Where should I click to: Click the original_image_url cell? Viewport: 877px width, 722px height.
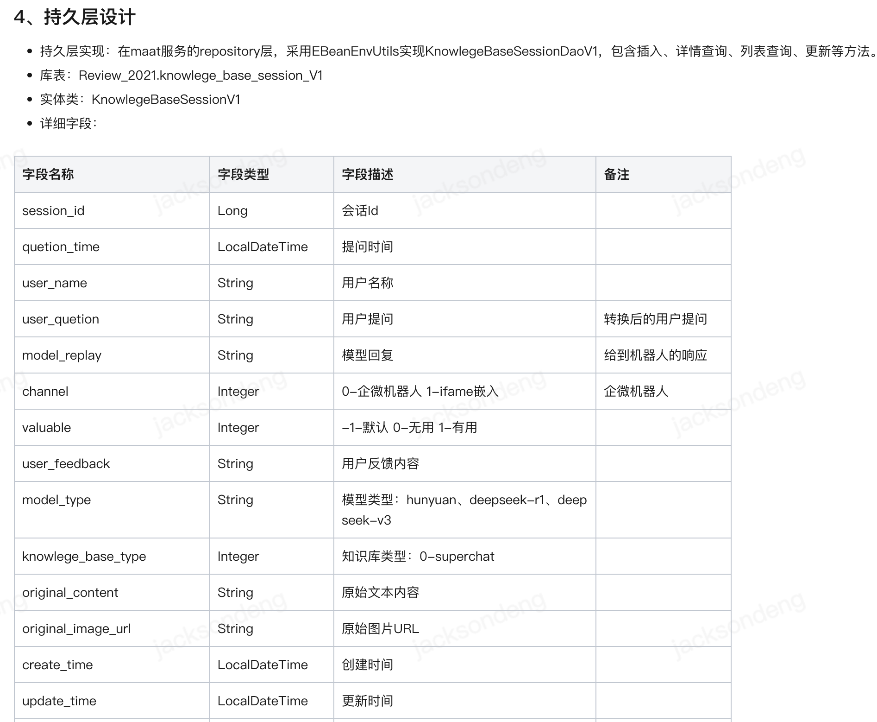click(x=77, y=628)
